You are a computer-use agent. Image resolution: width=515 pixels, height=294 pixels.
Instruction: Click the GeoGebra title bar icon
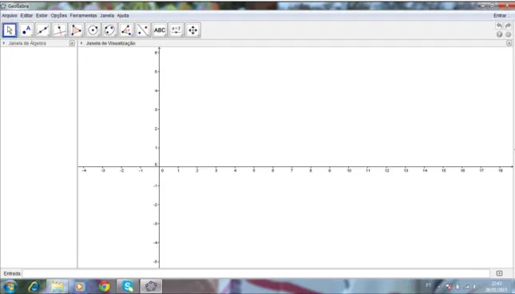3,6
